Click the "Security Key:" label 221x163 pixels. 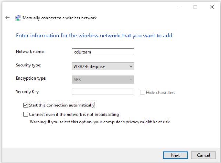tap(28, 92)
